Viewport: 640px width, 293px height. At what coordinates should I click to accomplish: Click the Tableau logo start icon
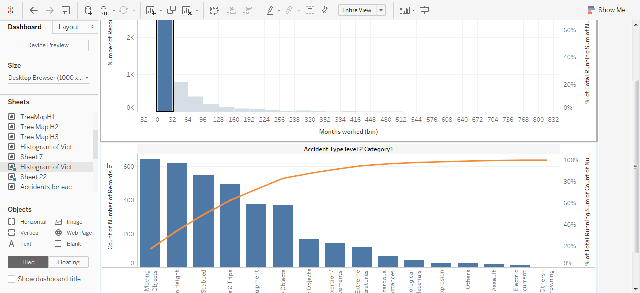coord(11,10)
